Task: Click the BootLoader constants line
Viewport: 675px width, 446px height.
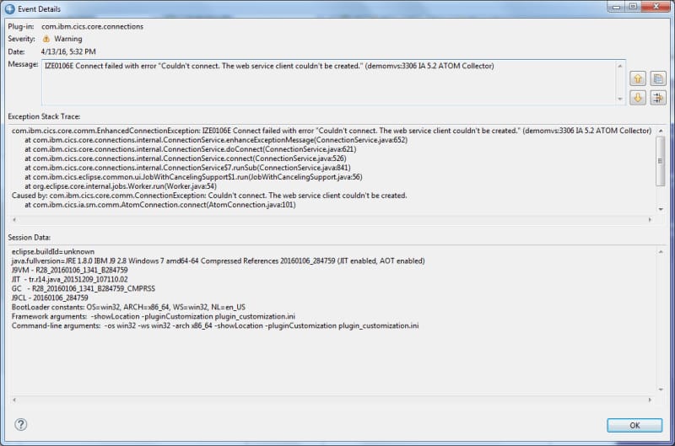Action: (128, 307)
